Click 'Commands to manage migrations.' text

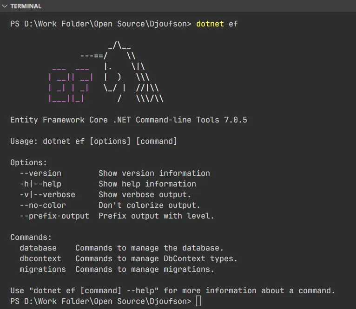point(145,269)
